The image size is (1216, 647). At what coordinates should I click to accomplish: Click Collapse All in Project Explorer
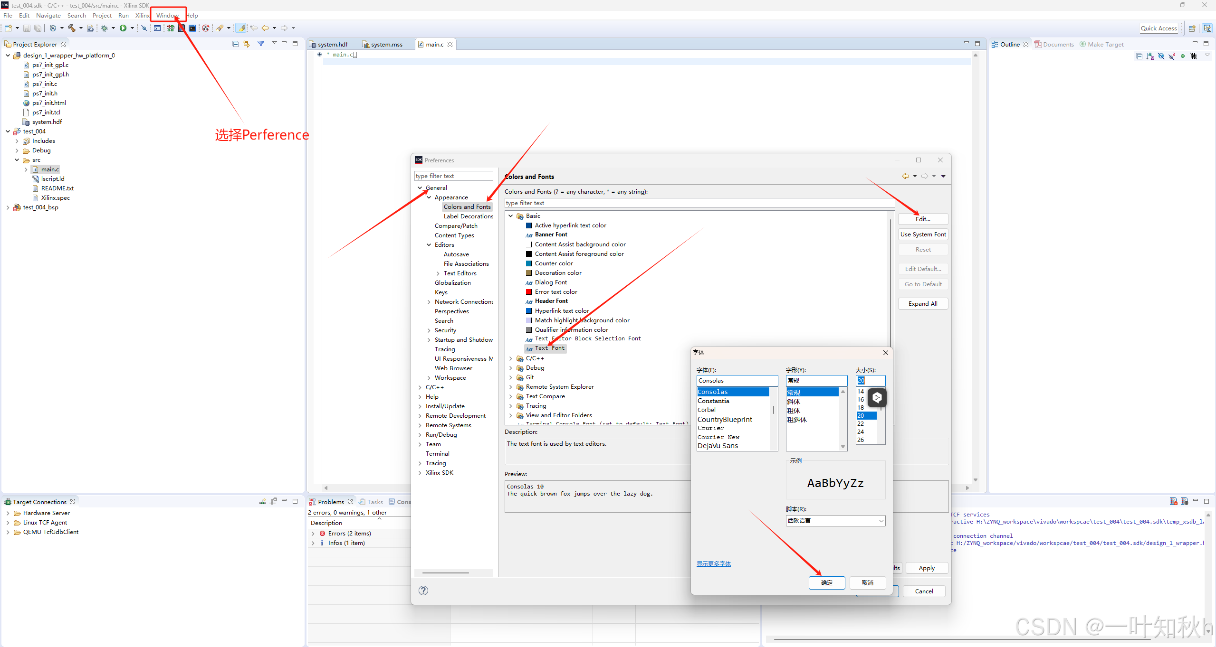click(235, 44)
